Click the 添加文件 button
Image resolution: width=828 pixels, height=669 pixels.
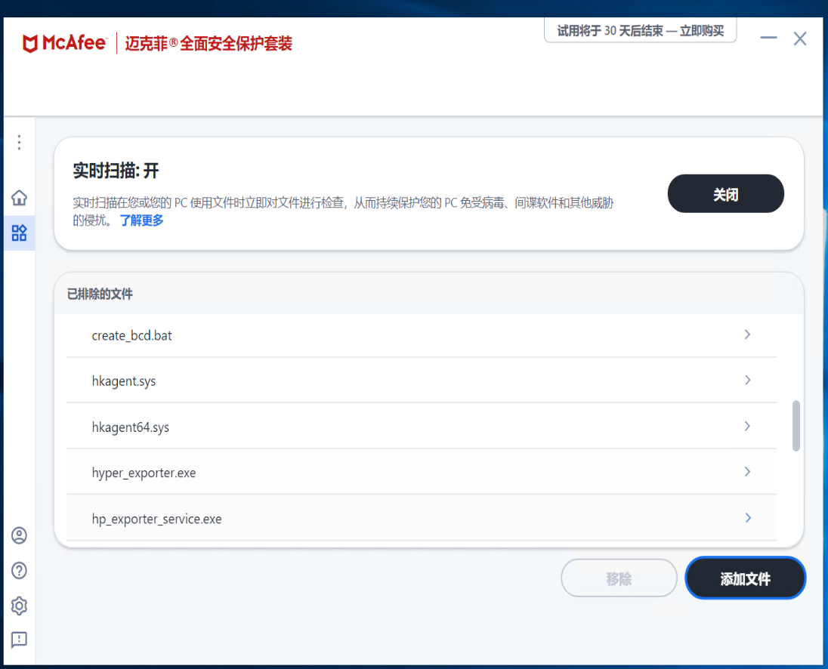tap(745, 578)
